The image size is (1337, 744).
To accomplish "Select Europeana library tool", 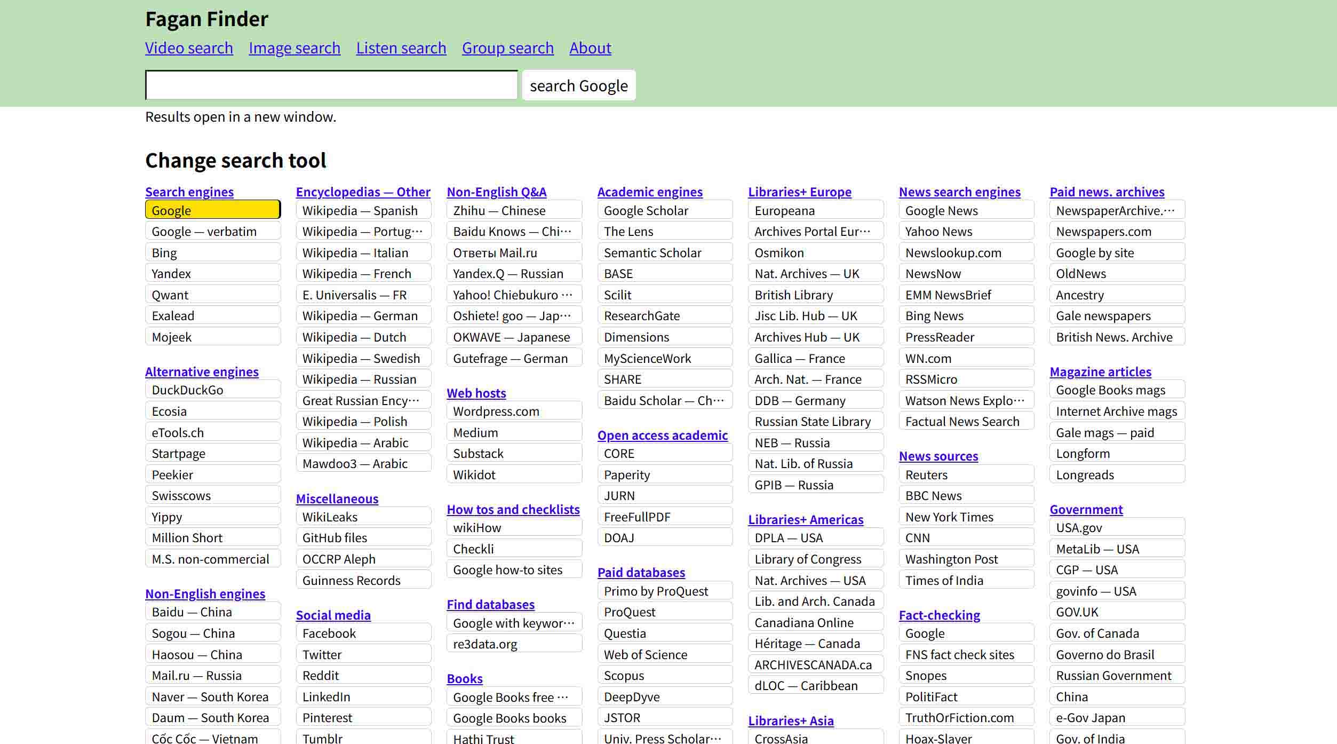I will point(816,210).
